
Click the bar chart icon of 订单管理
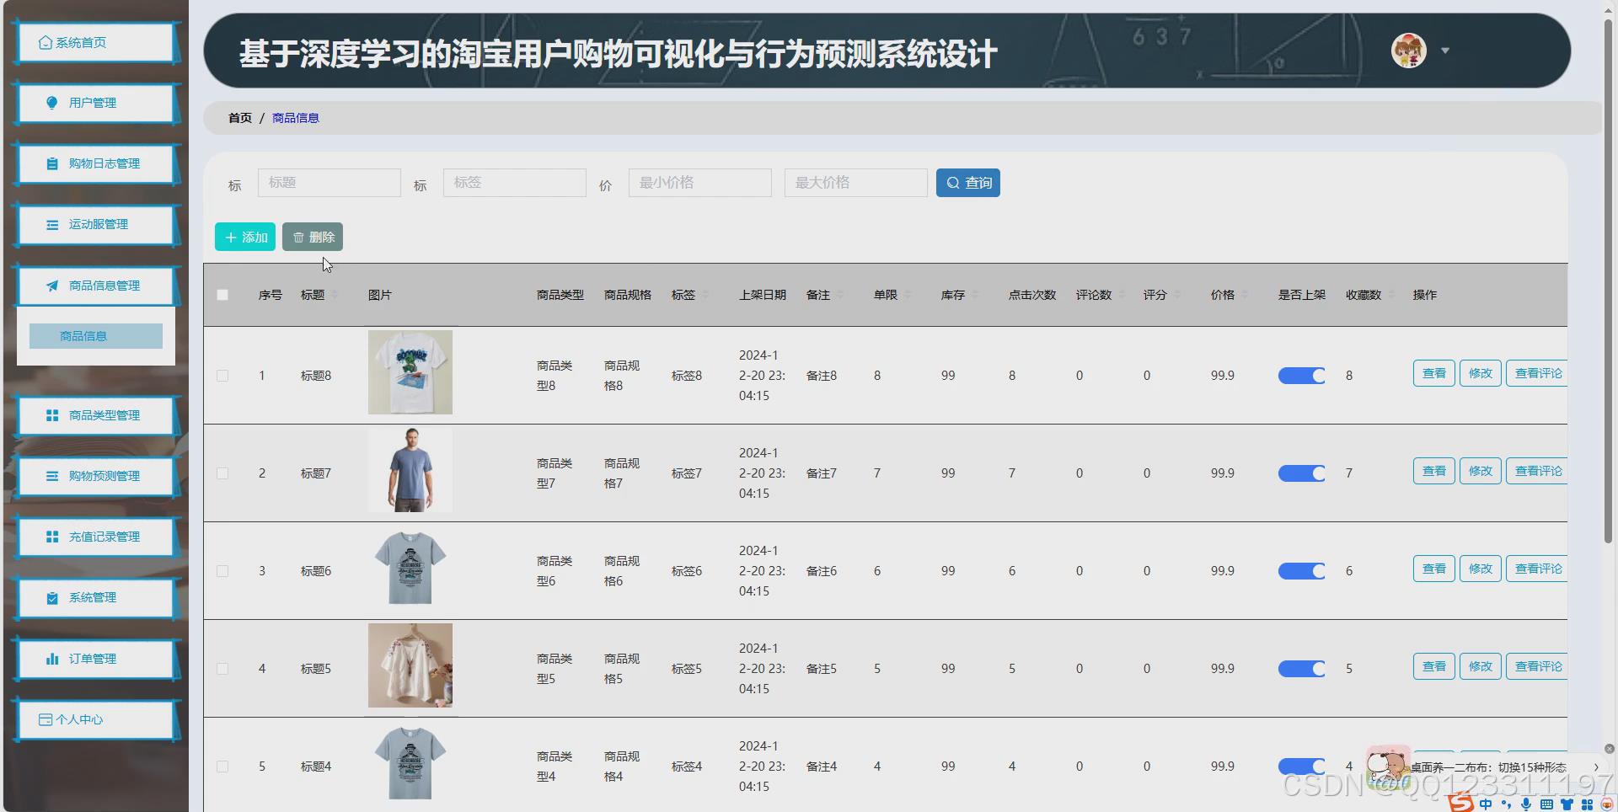pos(52,659)
